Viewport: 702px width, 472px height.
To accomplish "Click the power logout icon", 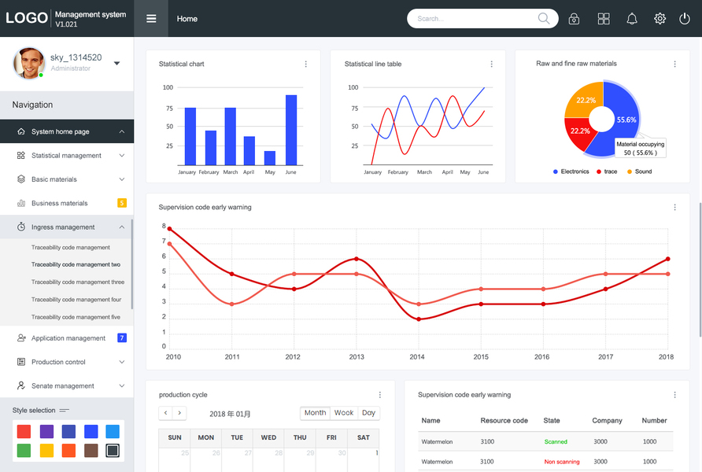I will (685, 18).
